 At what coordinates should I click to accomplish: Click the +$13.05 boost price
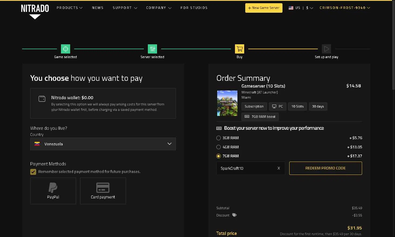tap(355, 147)
